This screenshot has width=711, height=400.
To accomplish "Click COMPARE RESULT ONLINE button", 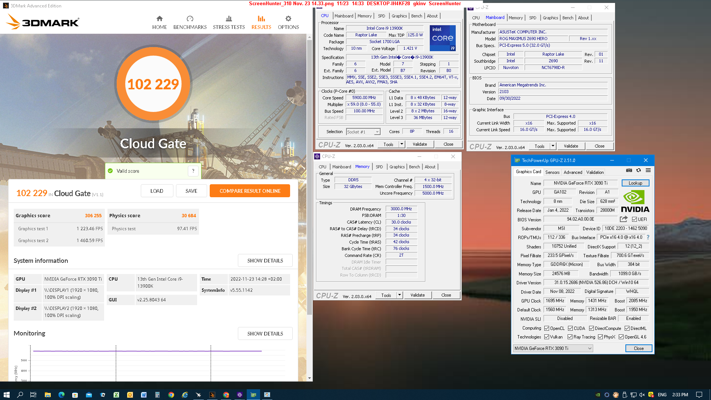I will pyautogui.click(x=250, y=191).
